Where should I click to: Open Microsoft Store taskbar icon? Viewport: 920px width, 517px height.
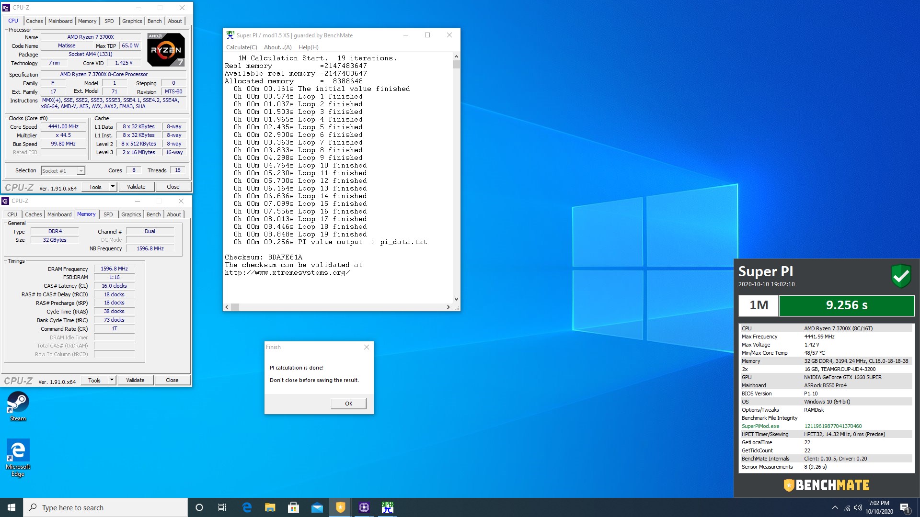[293, 507]
